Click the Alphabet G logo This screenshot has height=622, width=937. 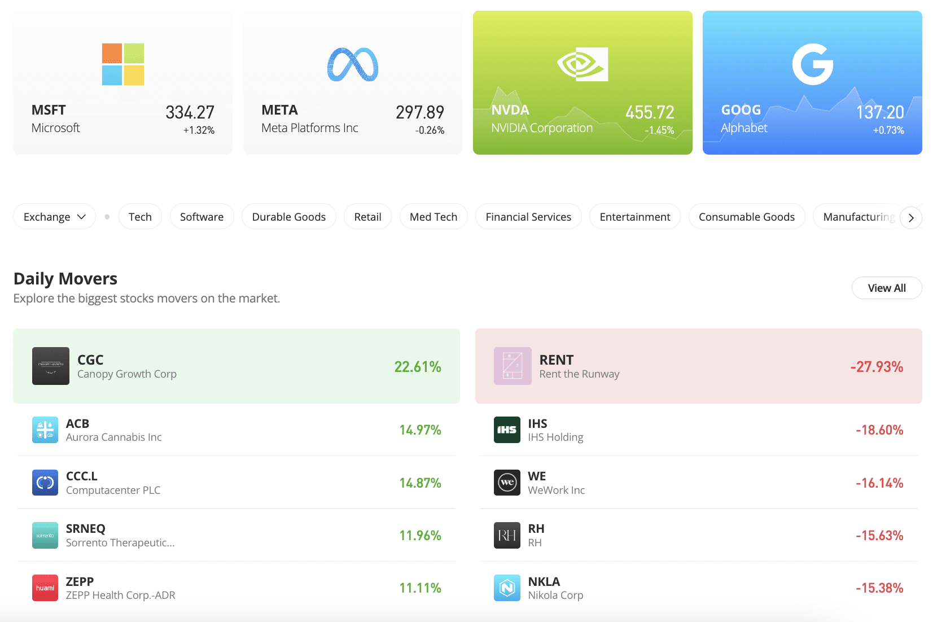[x=813, y=64]
